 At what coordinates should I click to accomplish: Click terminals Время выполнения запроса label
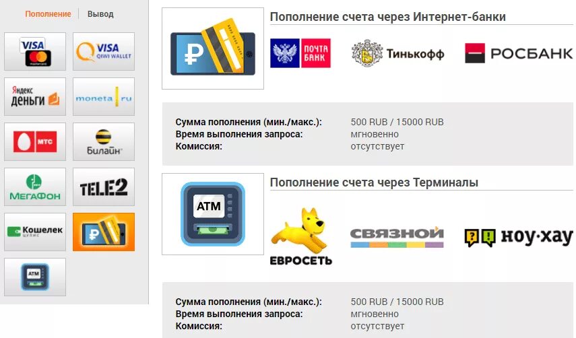(x=239, y=314)
